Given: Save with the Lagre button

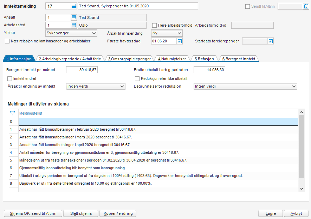Looking at the screenshot, I should pyautogui.click(x=271, y=213).
